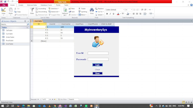Toggle the Totals row

point(82,8)
